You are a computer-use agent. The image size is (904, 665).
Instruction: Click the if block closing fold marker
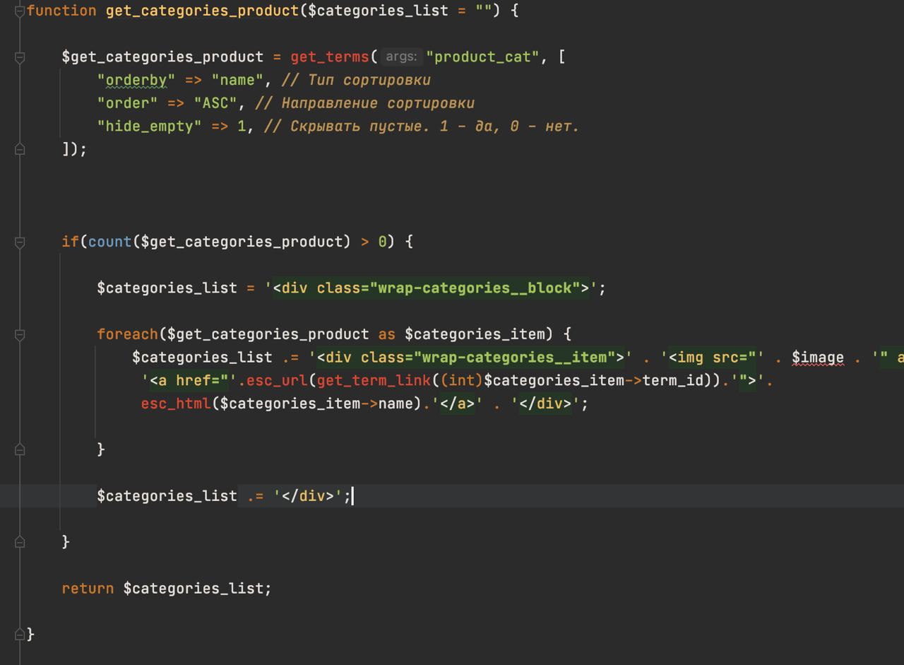(20, 542)
